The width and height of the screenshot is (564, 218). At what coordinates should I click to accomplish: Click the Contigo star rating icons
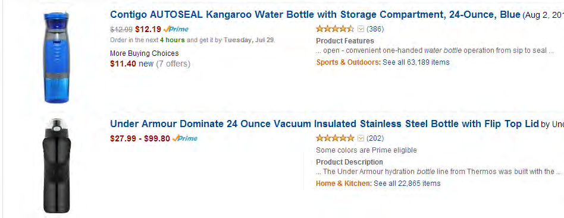click(335, 29)
